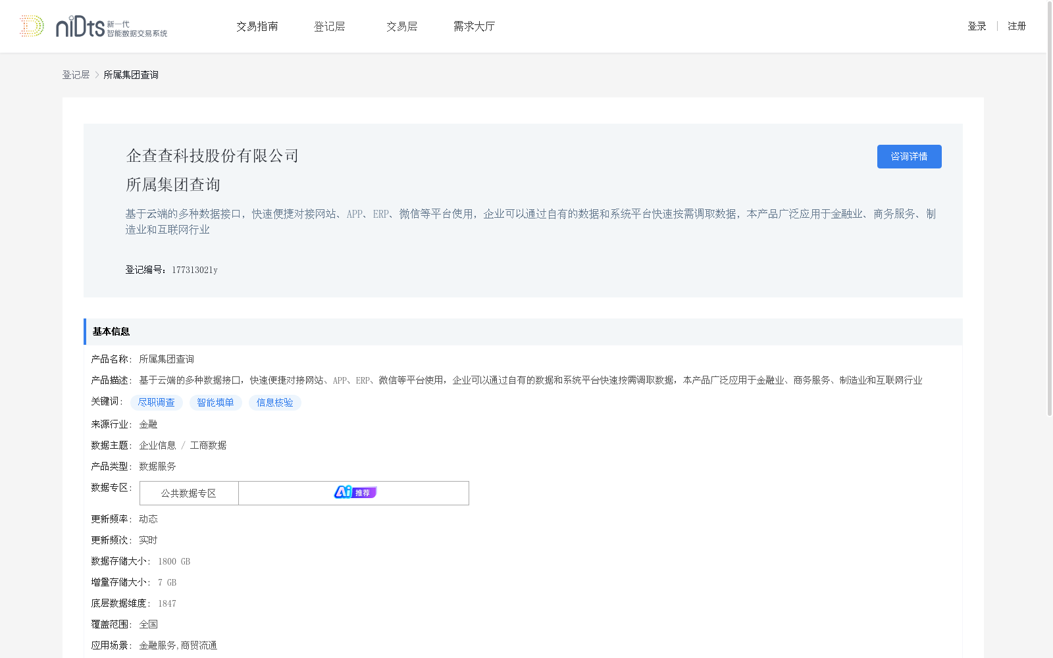Click the 动态 update rate value
The image size is (1053, 658).
148,519
